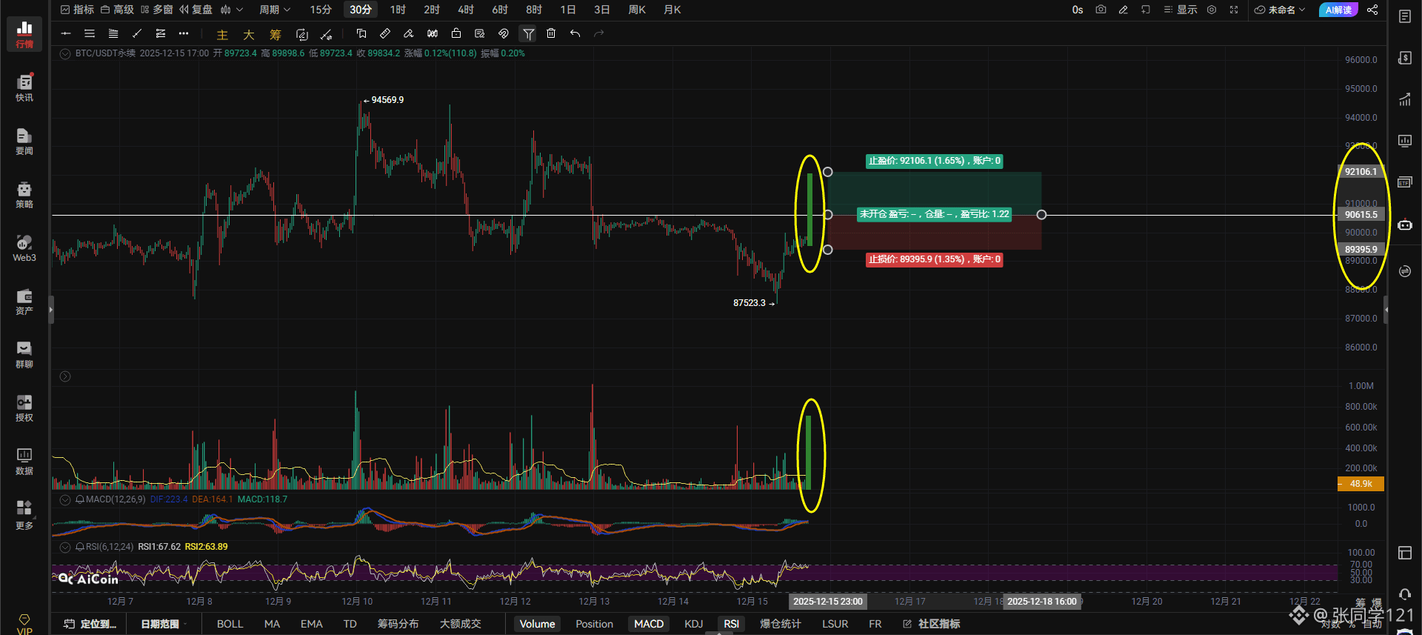Open the 策略 strategy sidebar icon
Screen dimensions: 1422x635
coord(24,194)
